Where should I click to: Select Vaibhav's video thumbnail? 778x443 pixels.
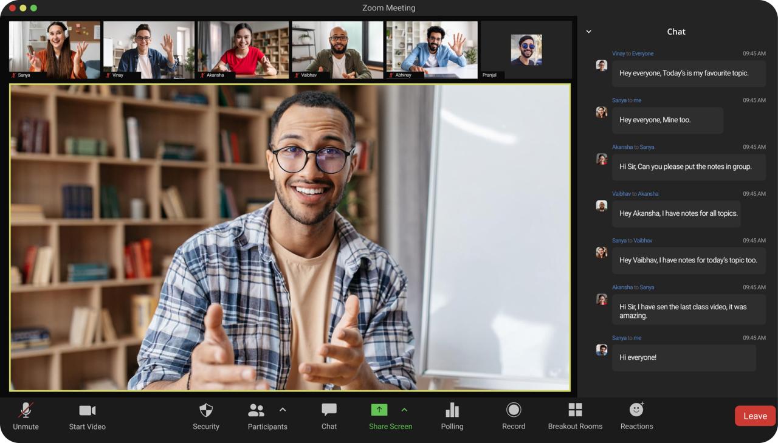pyautogui.click(x=337, y=50)
